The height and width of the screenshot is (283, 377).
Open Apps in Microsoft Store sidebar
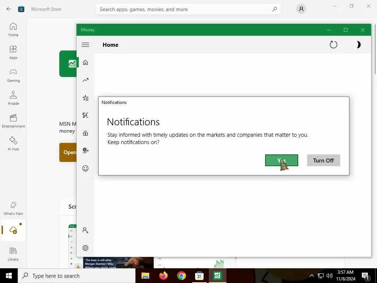(13, 52)
